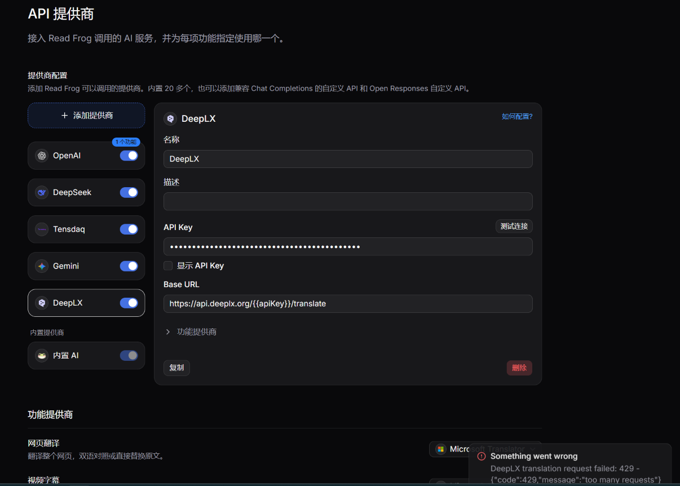This screenshot has width=680, height=486.
Task: Click the API 提供商 page title
Action: coord(61,14)
